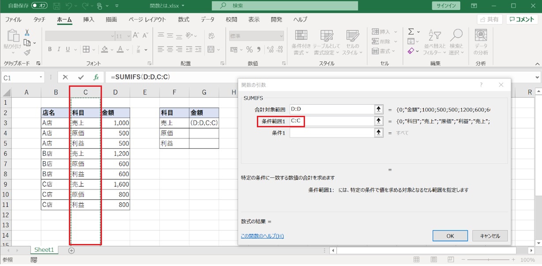Click the OK button in dialog
The image size is (542, 266).
pos(450,236)
